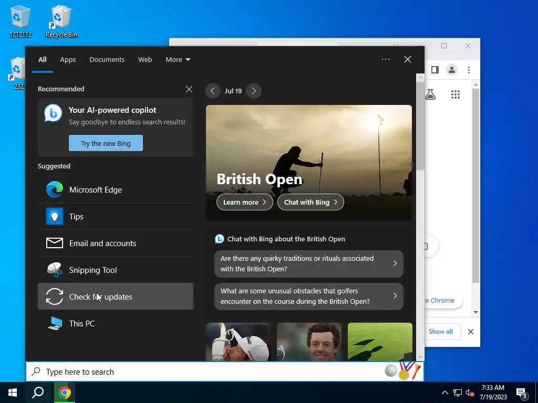The width and height of the screenshot is (538, 403).
Task: Click 'Chat with Bing about the British Open' heading
Action: (x=286, y=239)
